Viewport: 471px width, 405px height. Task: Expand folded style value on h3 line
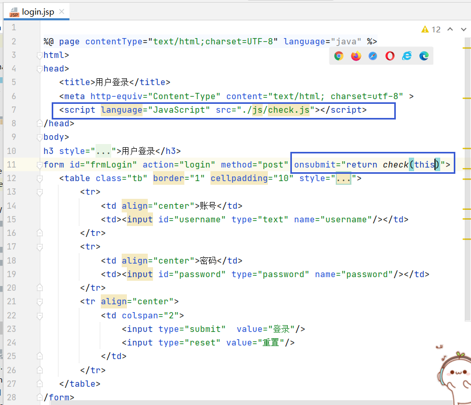point(103,151)
